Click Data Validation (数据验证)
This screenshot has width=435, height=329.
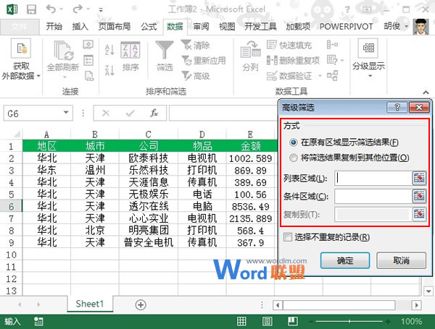[x=289, y=76]
